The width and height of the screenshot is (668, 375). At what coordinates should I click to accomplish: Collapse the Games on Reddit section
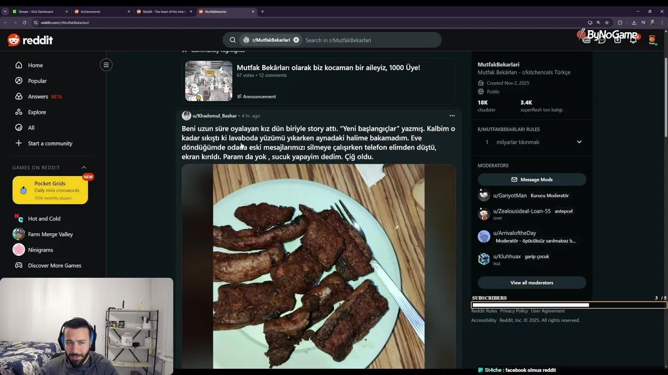tap(83, 167)
